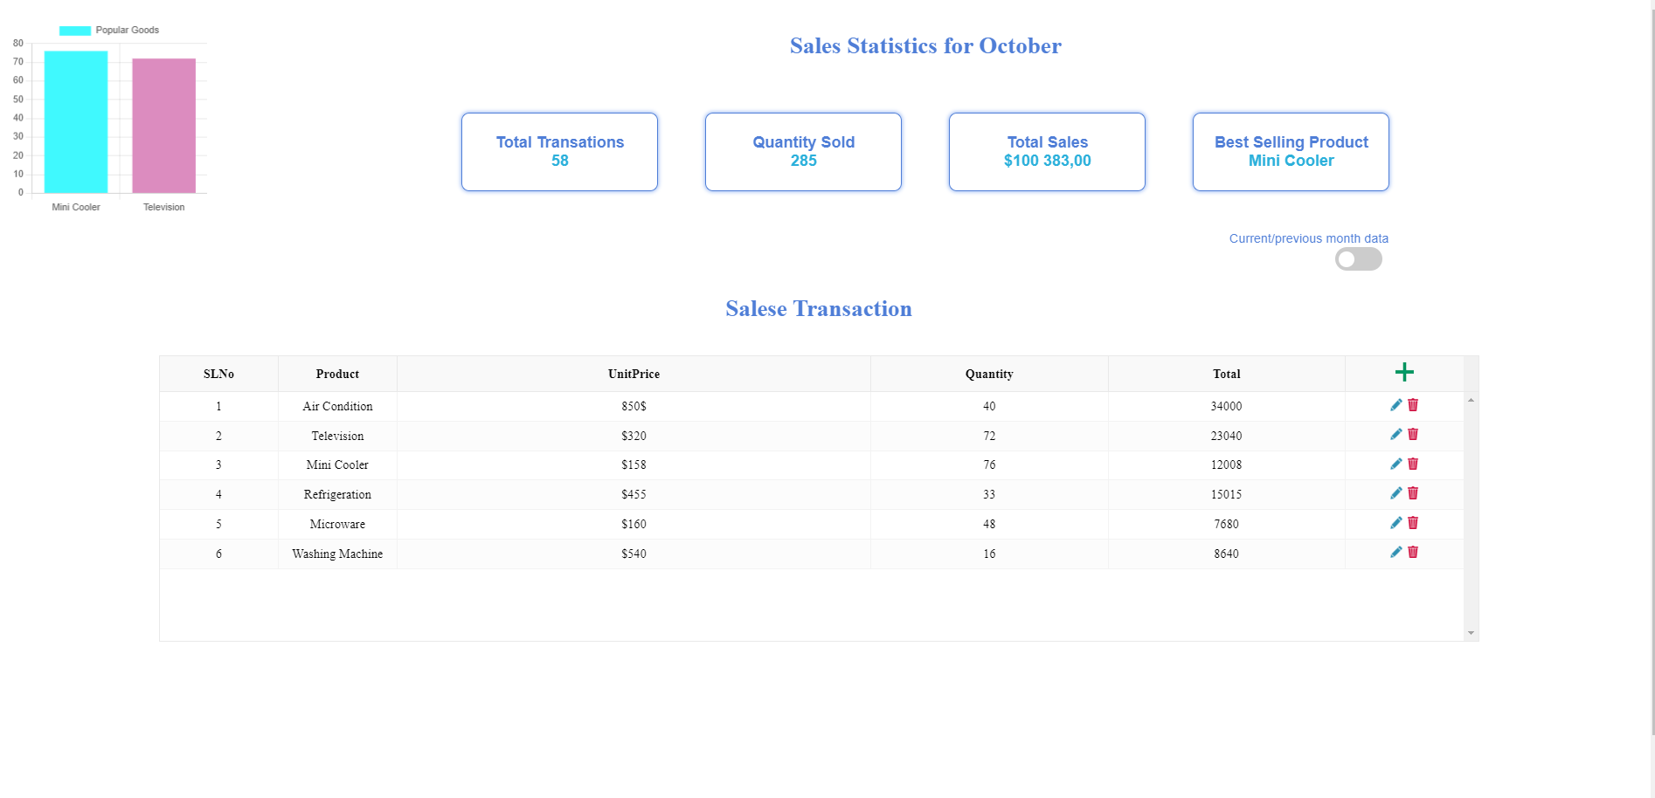1655x798 pixels.
Task: Add a new transaction with the green plus icon
Action: [1404, 372]
